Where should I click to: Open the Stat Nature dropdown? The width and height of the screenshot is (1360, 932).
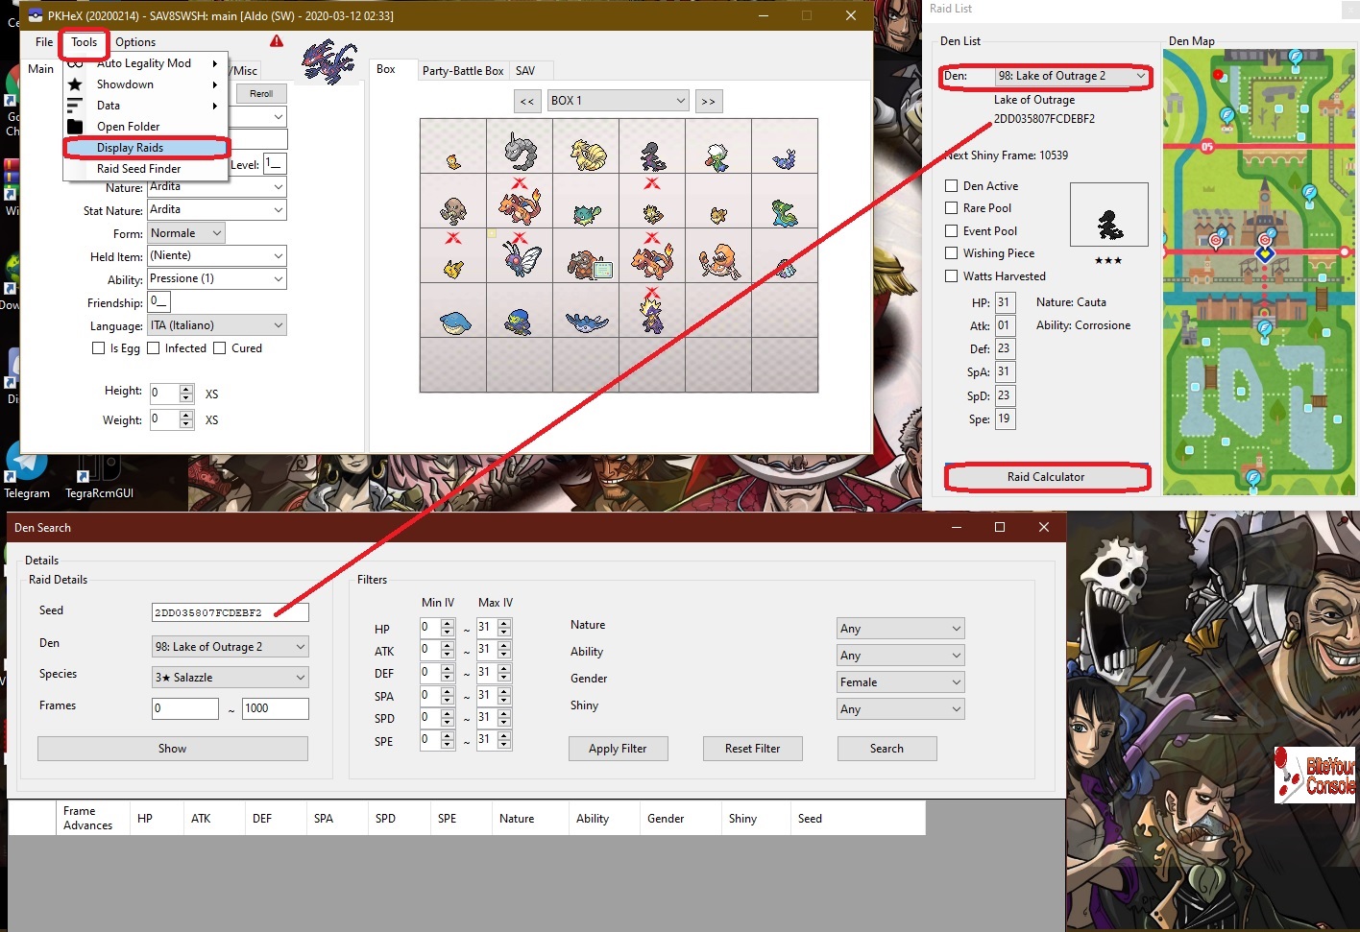(217, 210)
